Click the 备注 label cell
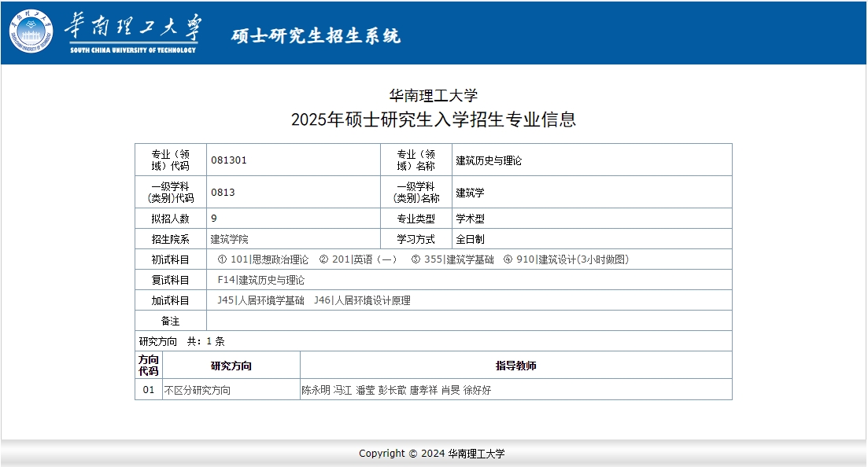Viewport: 868px width, 467px height. click(x=171, y=321)
